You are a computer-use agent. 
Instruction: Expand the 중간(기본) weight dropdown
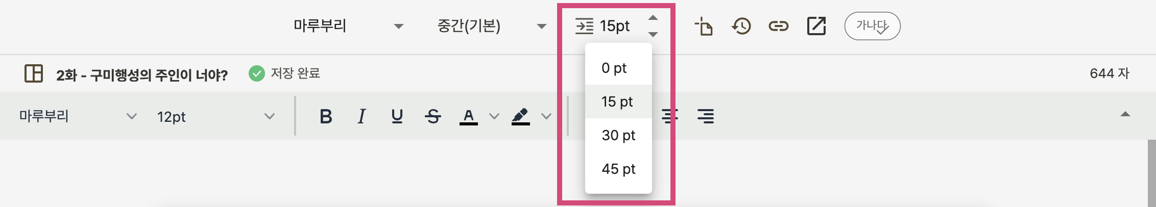(x=492, y=26)
